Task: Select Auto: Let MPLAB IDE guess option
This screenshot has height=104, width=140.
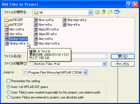Action: pos(8,87)
